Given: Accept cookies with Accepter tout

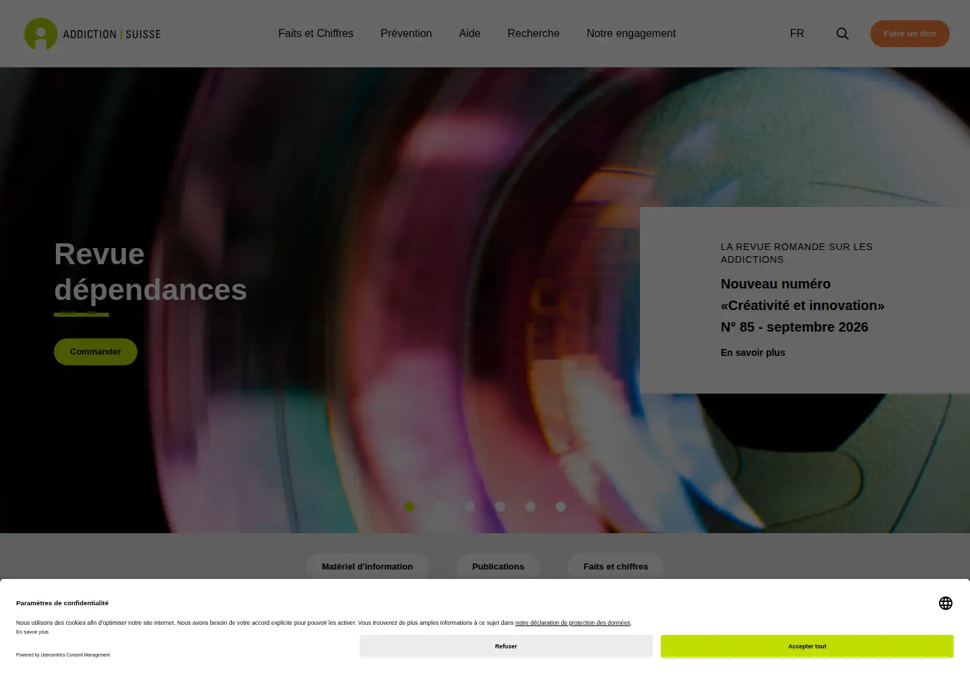Looking at the screenshot, I should 807,646.
